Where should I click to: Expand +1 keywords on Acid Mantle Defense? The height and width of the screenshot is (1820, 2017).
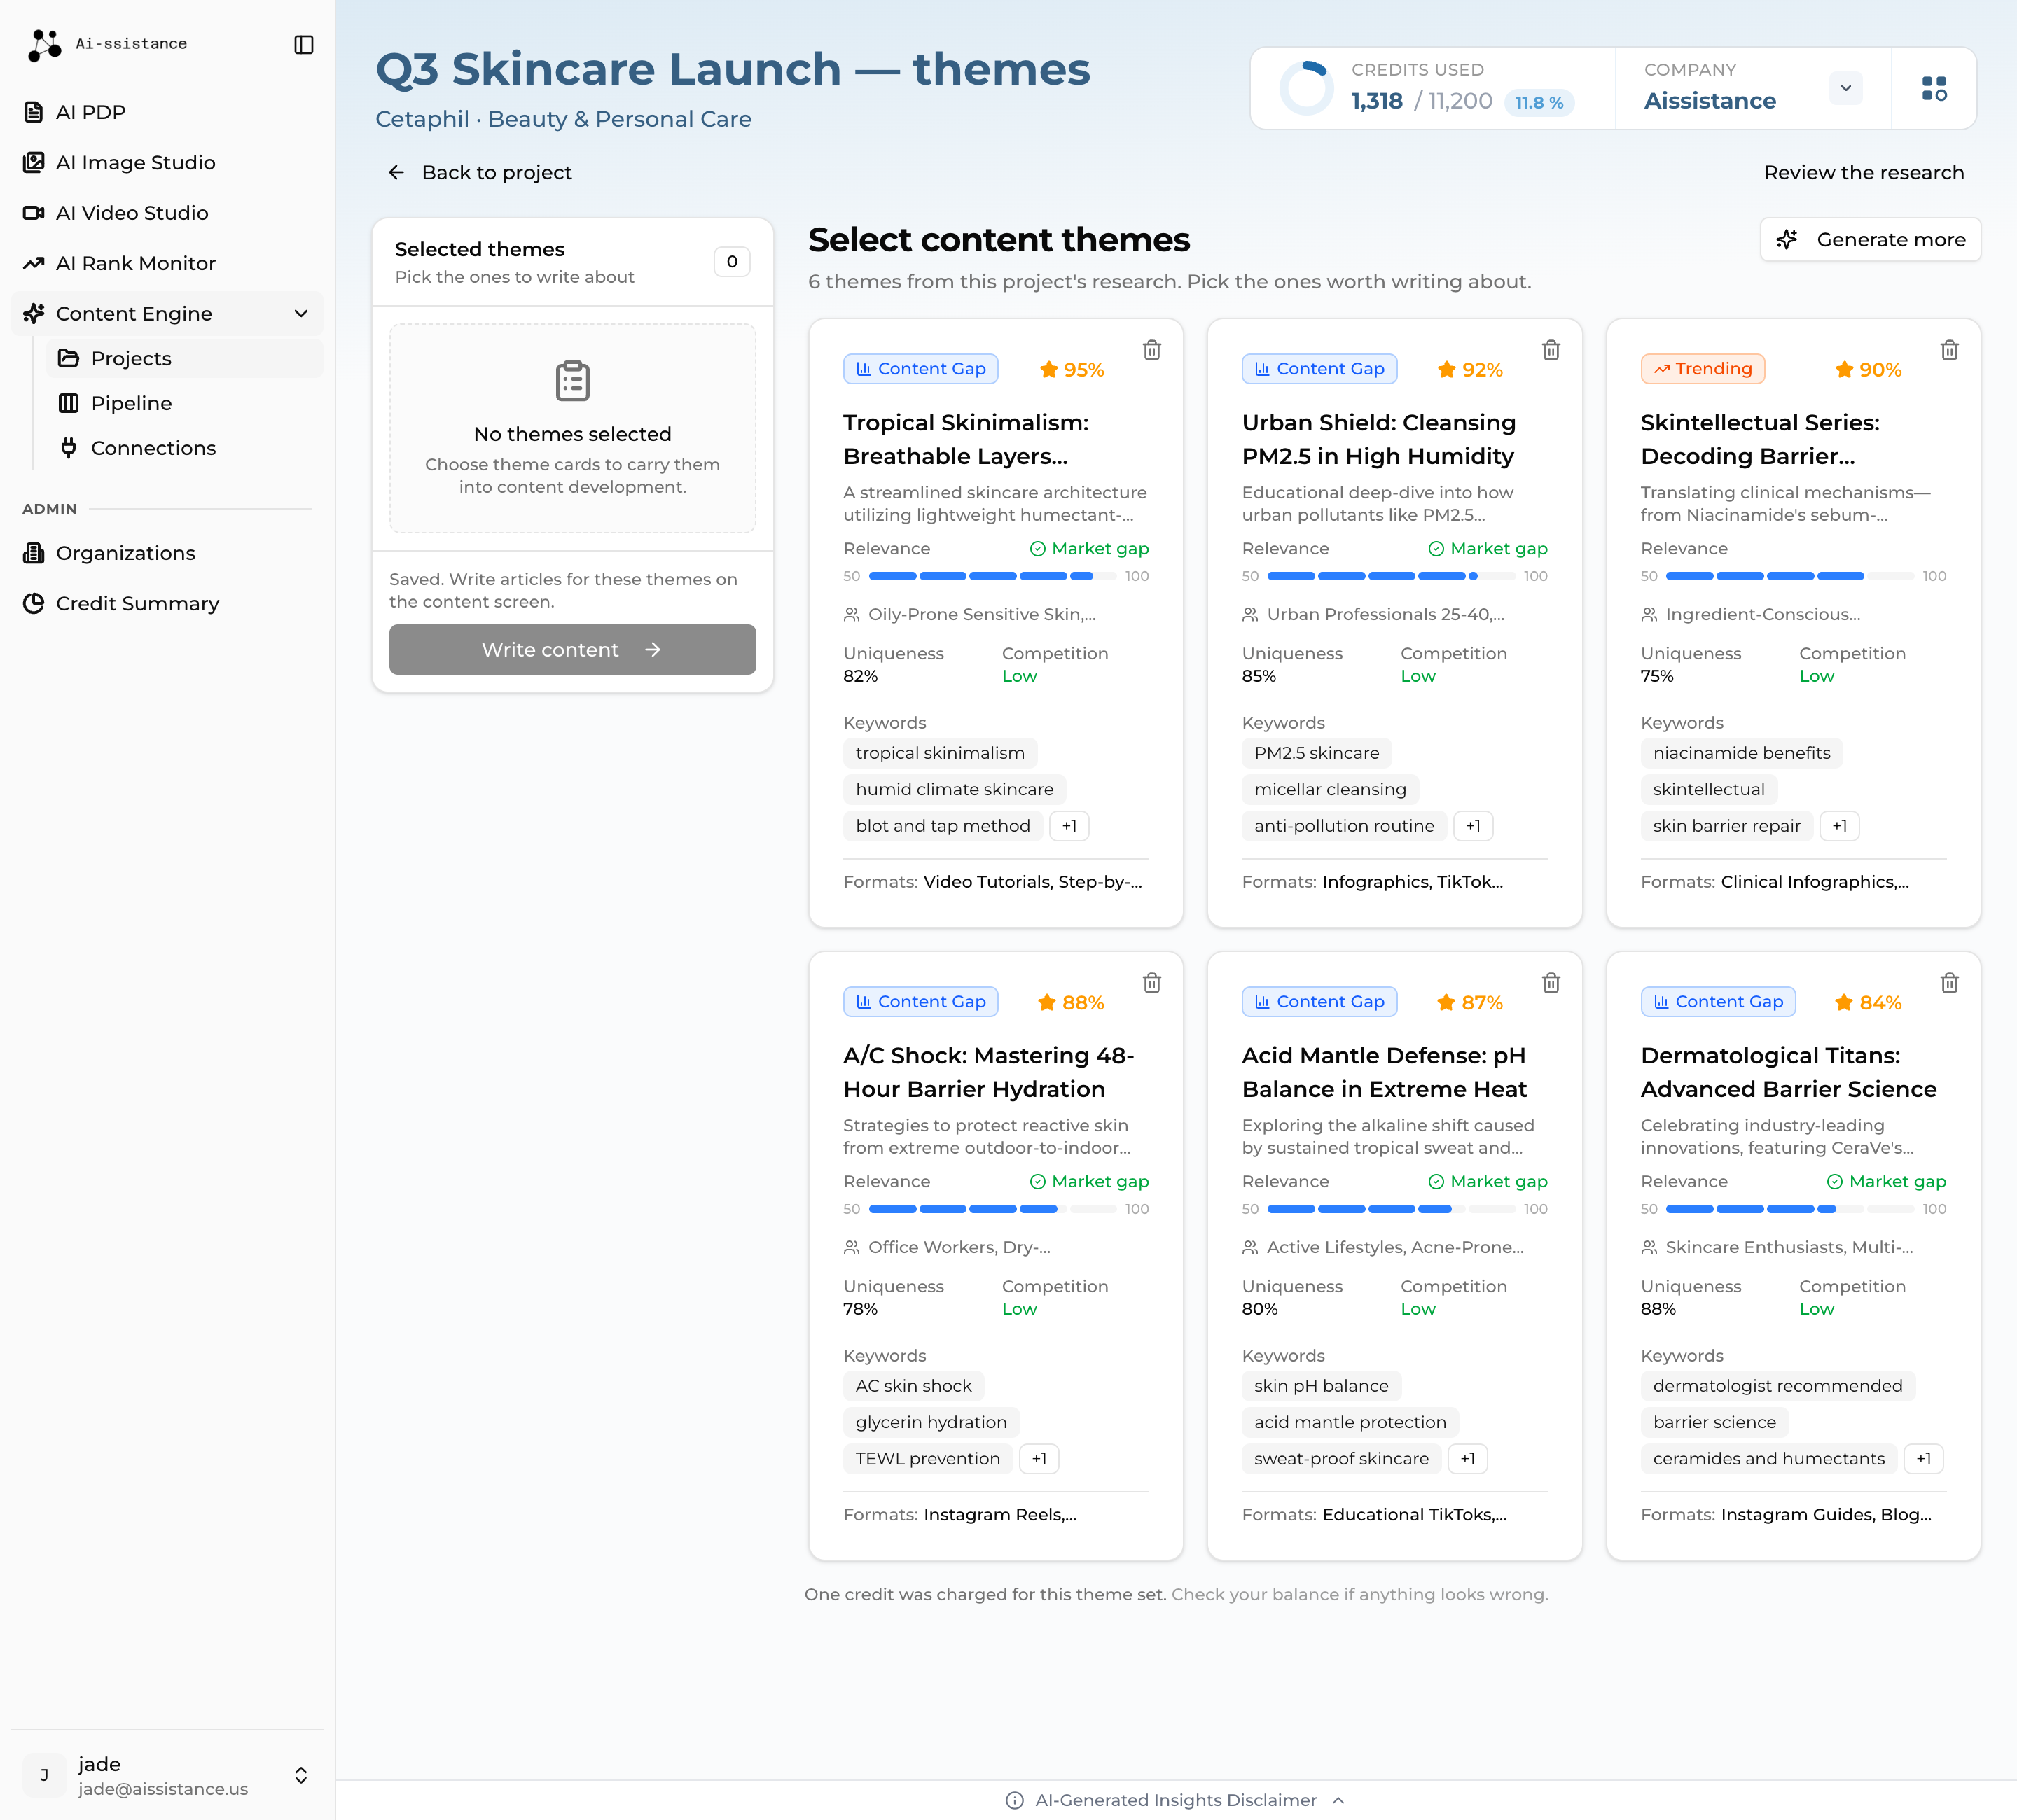pyautogui.click(x=1468, y=1459)
